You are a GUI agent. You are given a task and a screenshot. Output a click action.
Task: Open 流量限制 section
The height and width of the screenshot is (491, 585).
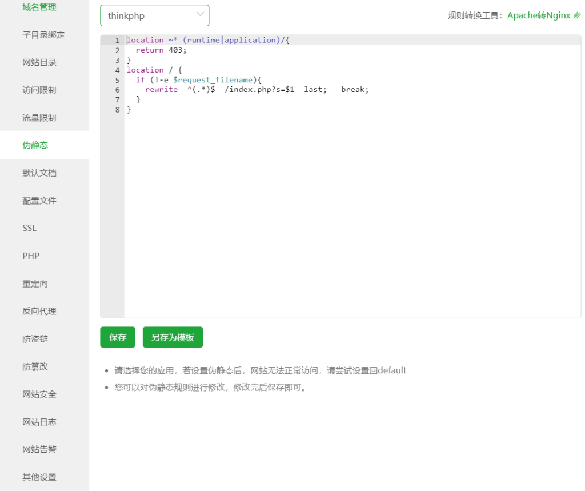[39, 118]
